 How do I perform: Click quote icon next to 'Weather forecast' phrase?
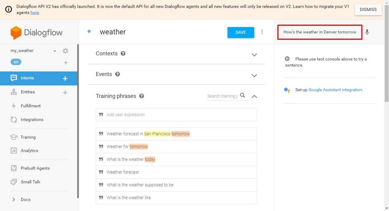[101, 172]
